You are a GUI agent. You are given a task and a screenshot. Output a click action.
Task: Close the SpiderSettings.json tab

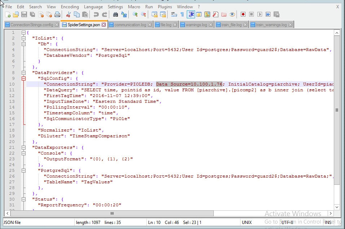[x=104, y=25]
